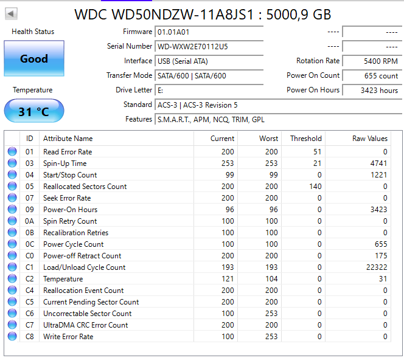
Task: Click the Power On Hours field 3423 hours
Action: pos(372,91)
